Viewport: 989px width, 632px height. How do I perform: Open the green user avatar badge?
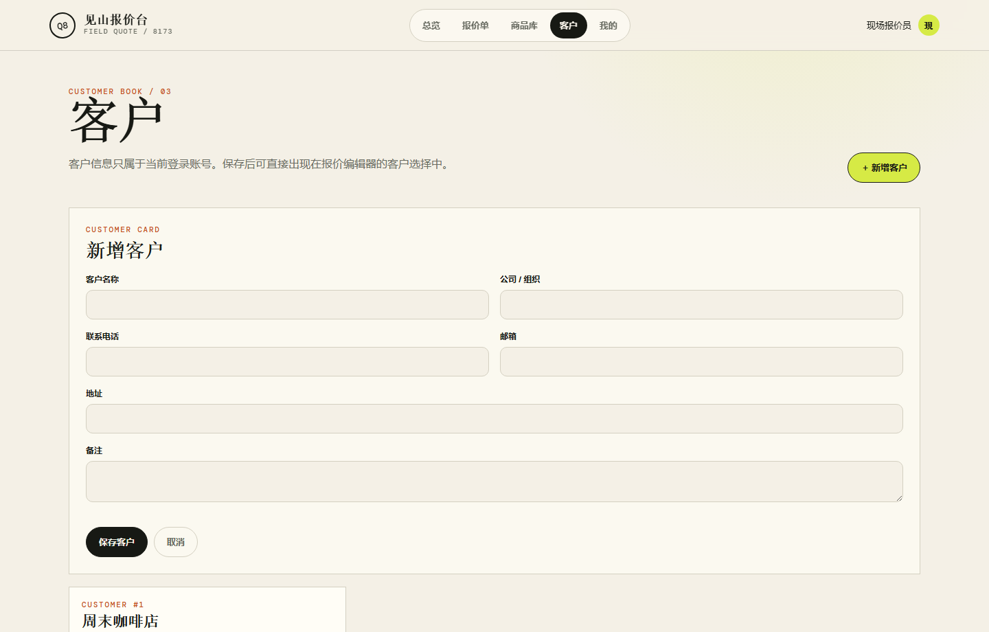(929, 25)
